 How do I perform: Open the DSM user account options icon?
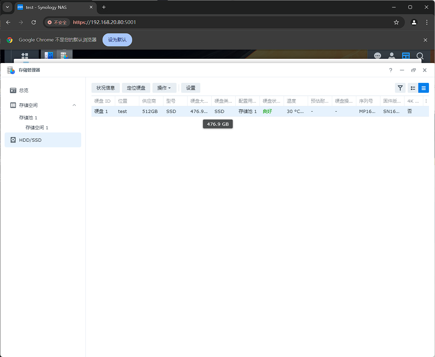392,56
